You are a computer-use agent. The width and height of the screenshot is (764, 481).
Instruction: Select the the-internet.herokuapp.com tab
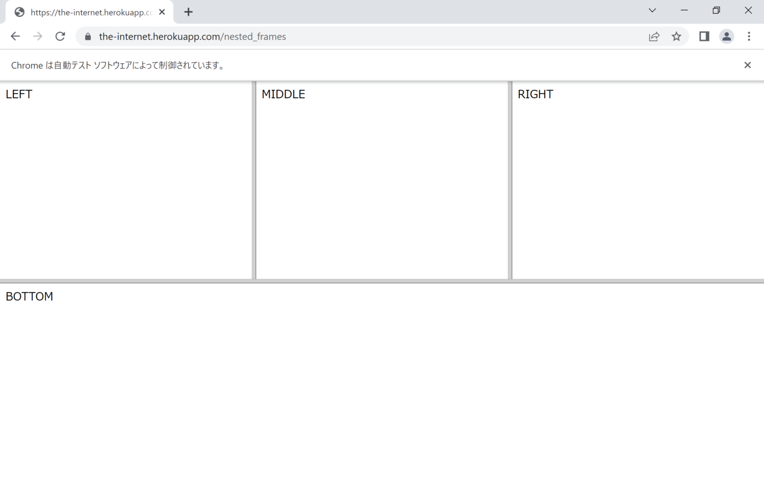[90, 12]
